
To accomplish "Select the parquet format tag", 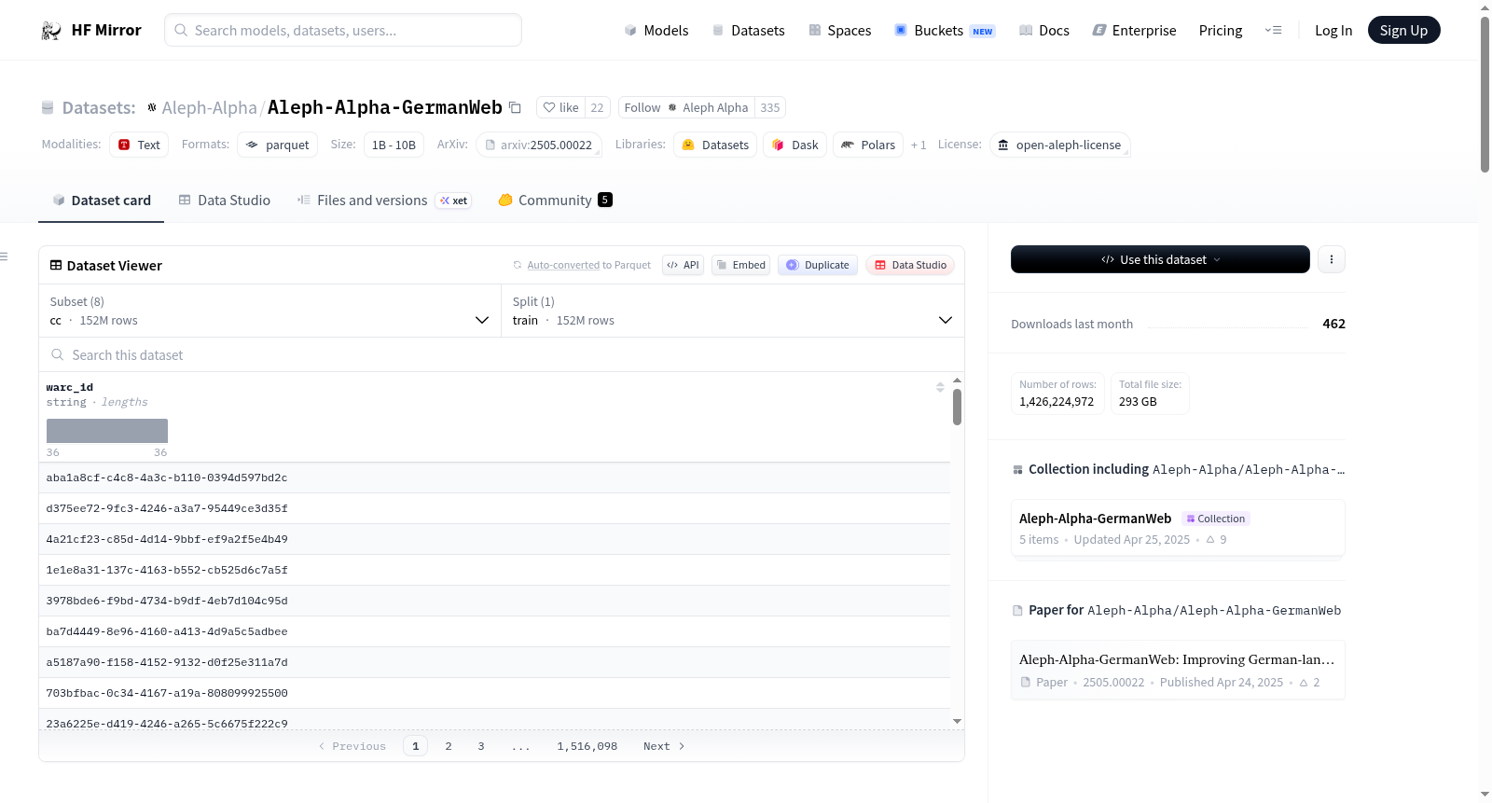I will [x=278, y=145].
